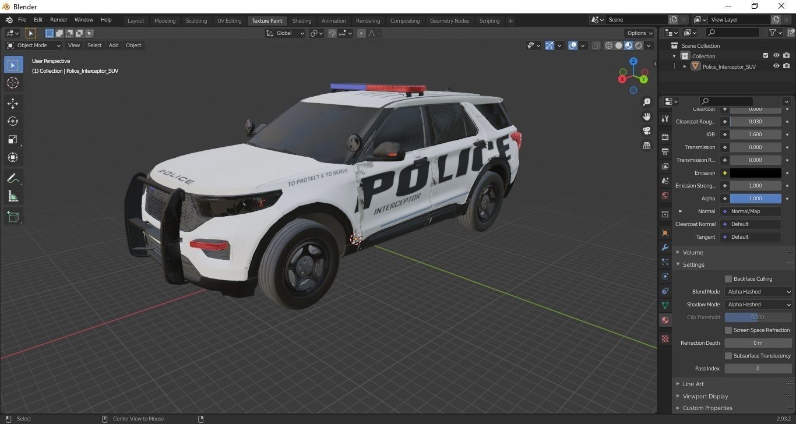Screen dimensions: 796x424
Task: Click the Alpha value slider
Action: point(755,199)
